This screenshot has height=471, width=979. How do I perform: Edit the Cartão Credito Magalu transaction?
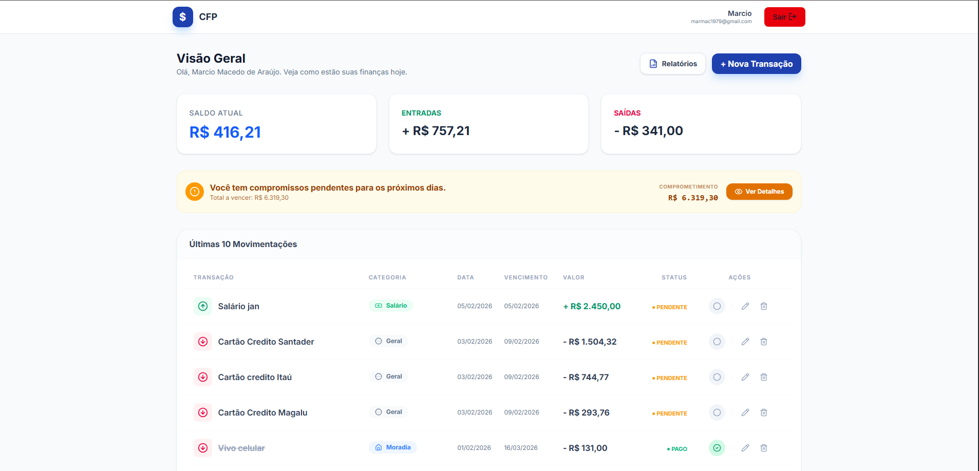pos(745,412)
